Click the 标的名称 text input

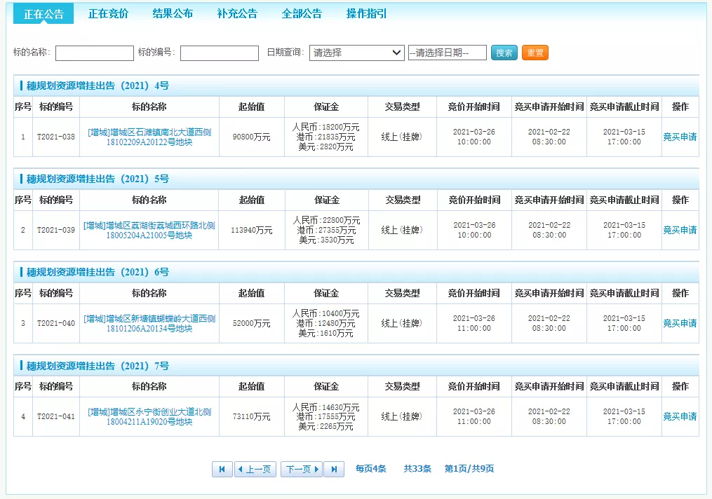point(95,53)
